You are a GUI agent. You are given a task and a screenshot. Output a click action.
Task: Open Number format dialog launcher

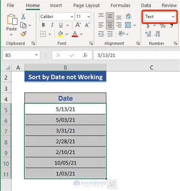pyautogui.click(x=175, y=43)
